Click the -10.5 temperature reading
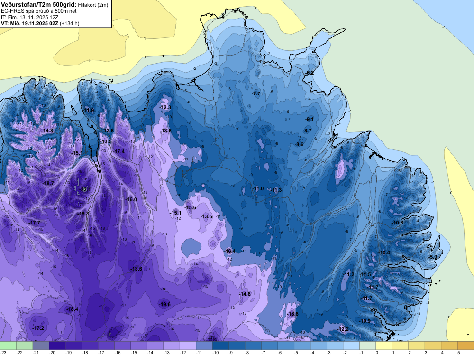This screenshot has height=355, width=474. point(397,223)
